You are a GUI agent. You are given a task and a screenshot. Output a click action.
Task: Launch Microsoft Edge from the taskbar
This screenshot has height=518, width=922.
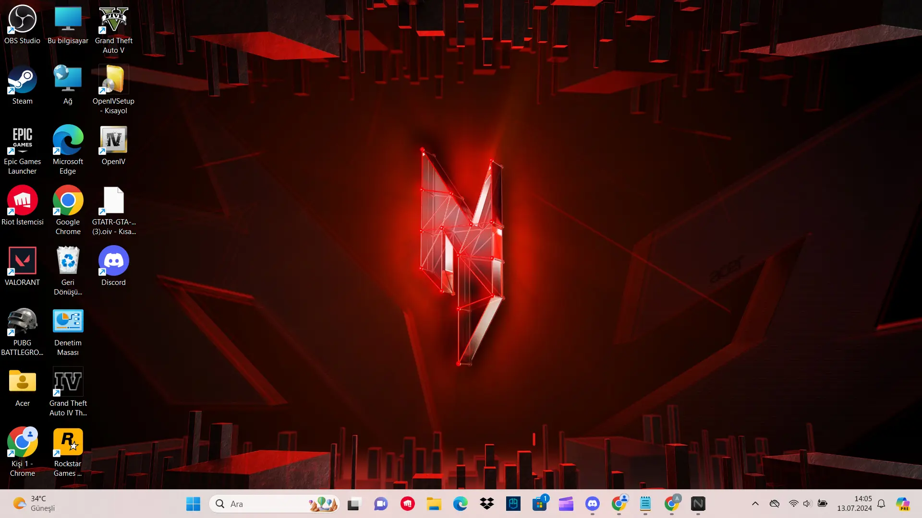[461, 504]
